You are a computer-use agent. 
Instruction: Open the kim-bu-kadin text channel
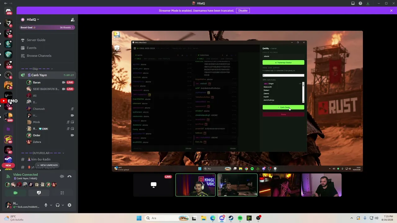[x=47, y=159]
